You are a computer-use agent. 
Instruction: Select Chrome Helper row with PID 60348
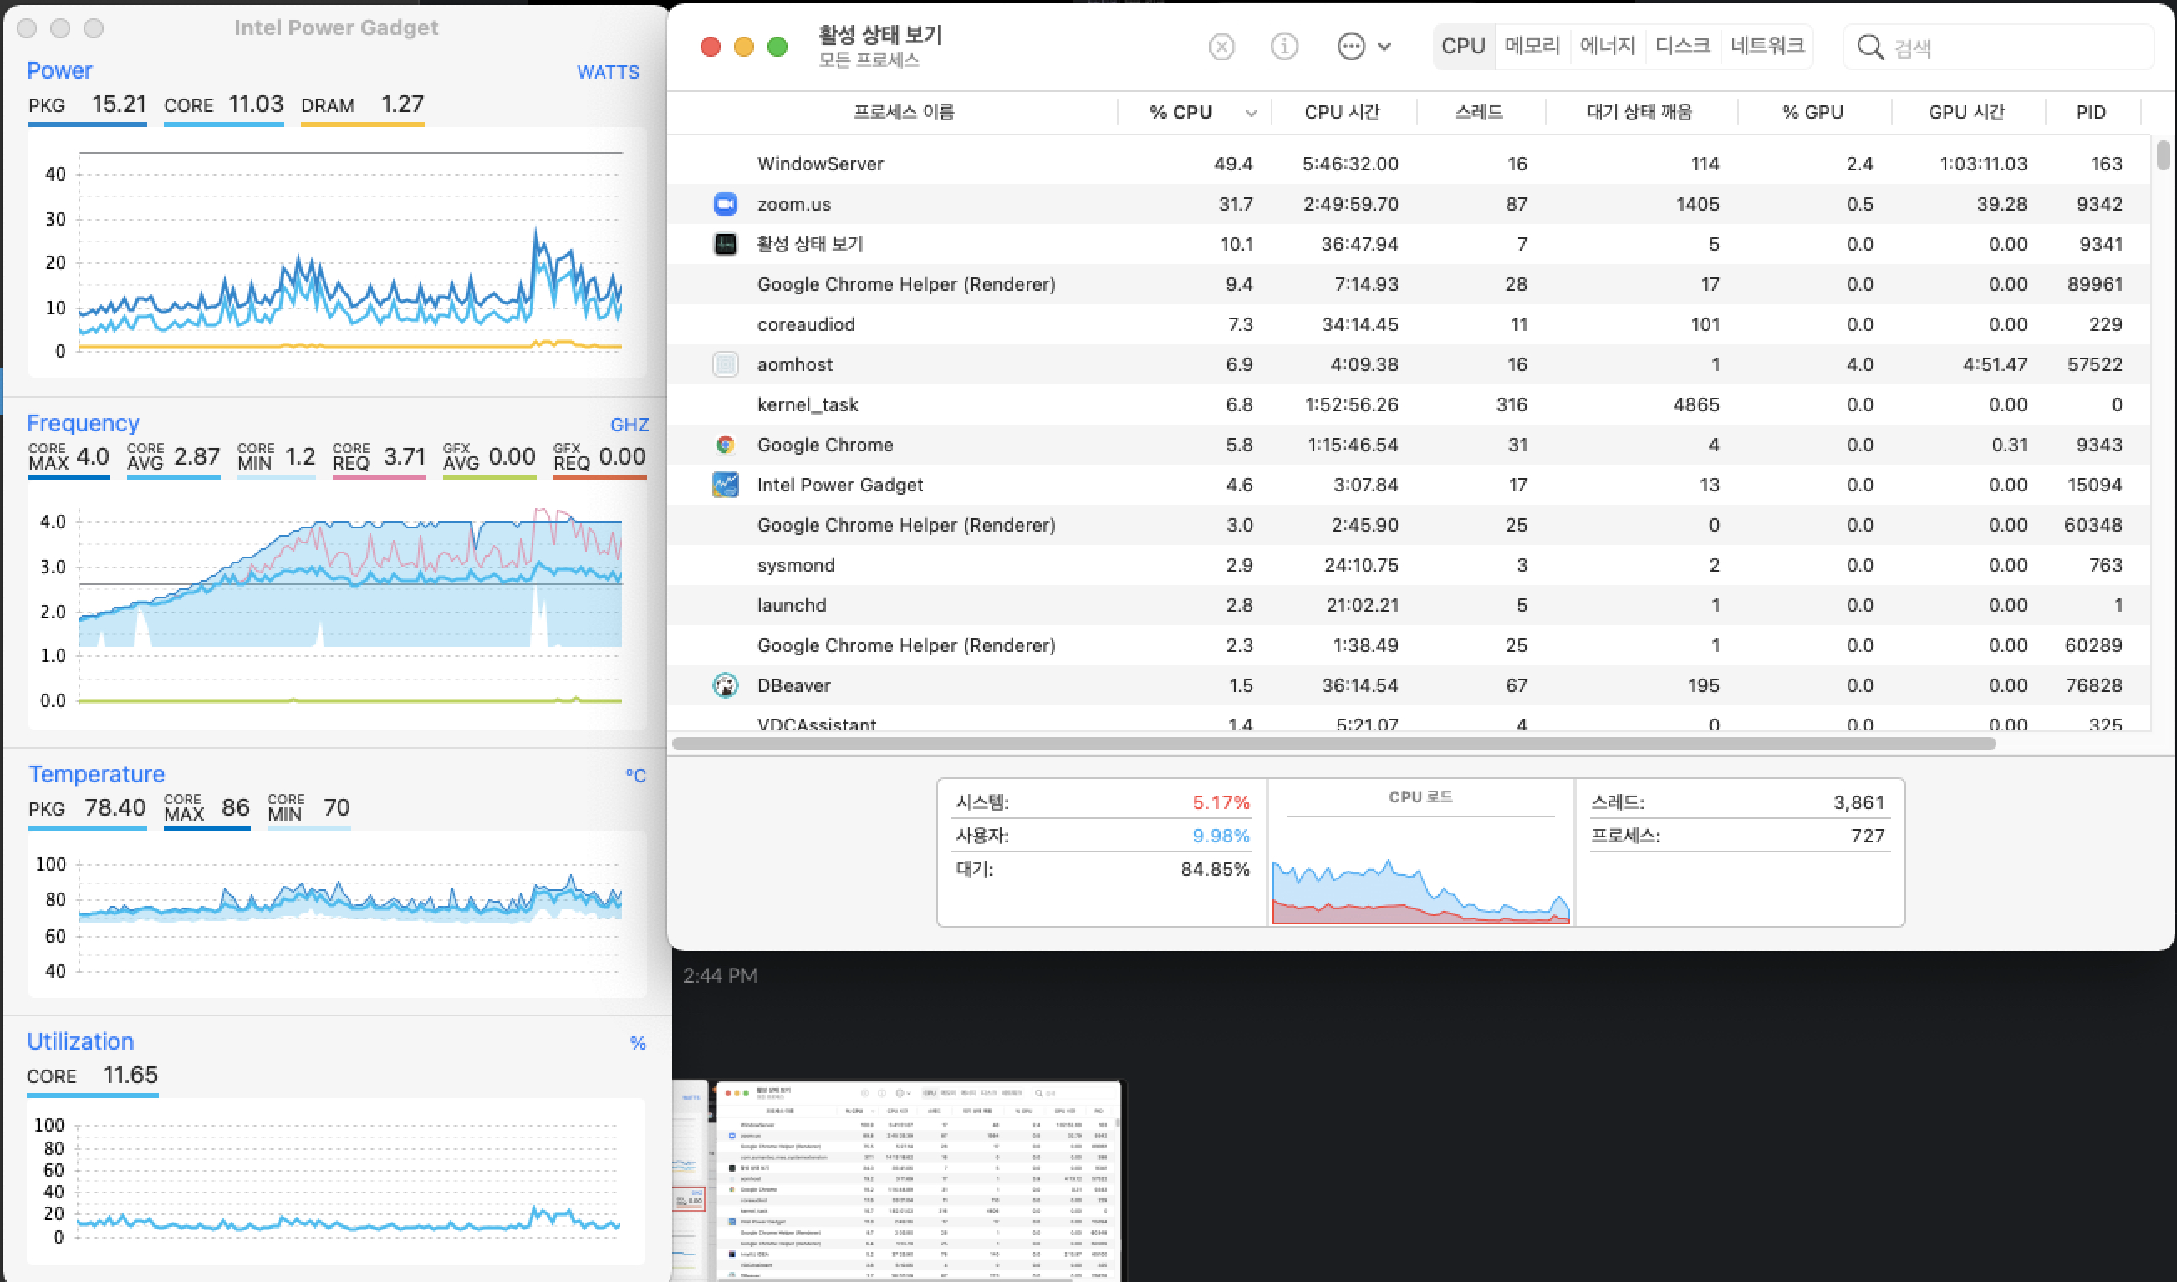coord(1409,525)
